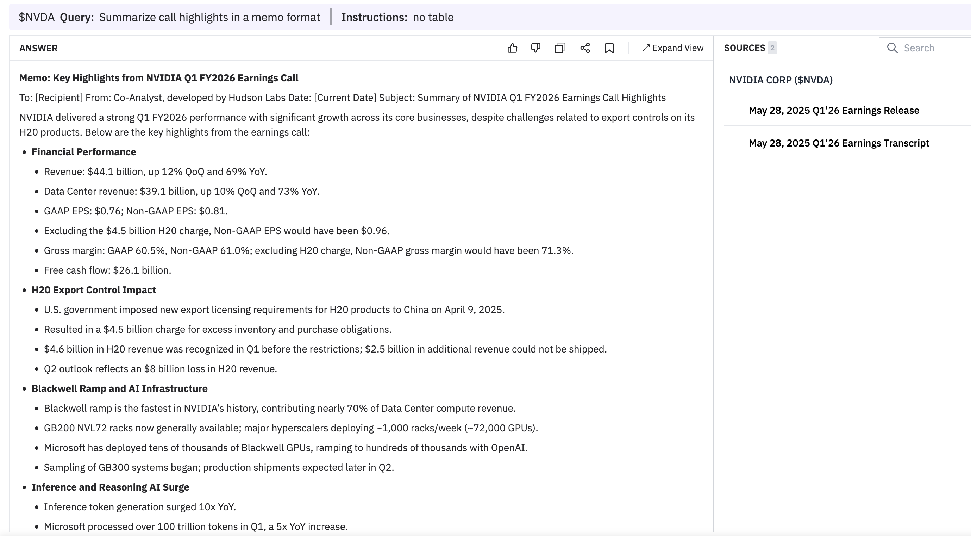The image size is (971, 536).
Task: Click the 'Blackwell Ramp and AI Infrastructure' heading
Action: pyautogui.click(x=119, y=389)
